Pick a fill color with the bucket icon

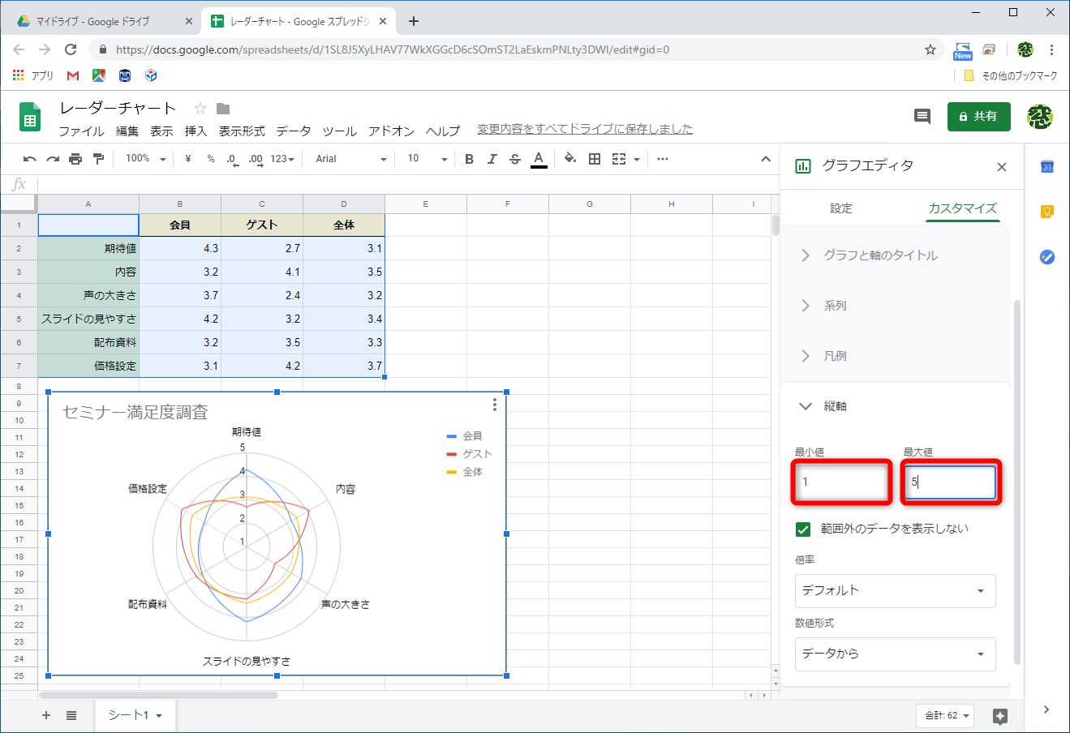click(569, 159)
